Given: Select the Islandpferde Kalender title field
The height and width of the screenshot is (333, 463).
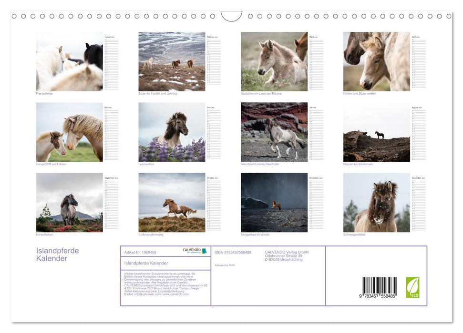Looking at the screenshot, I should [146, 263].
